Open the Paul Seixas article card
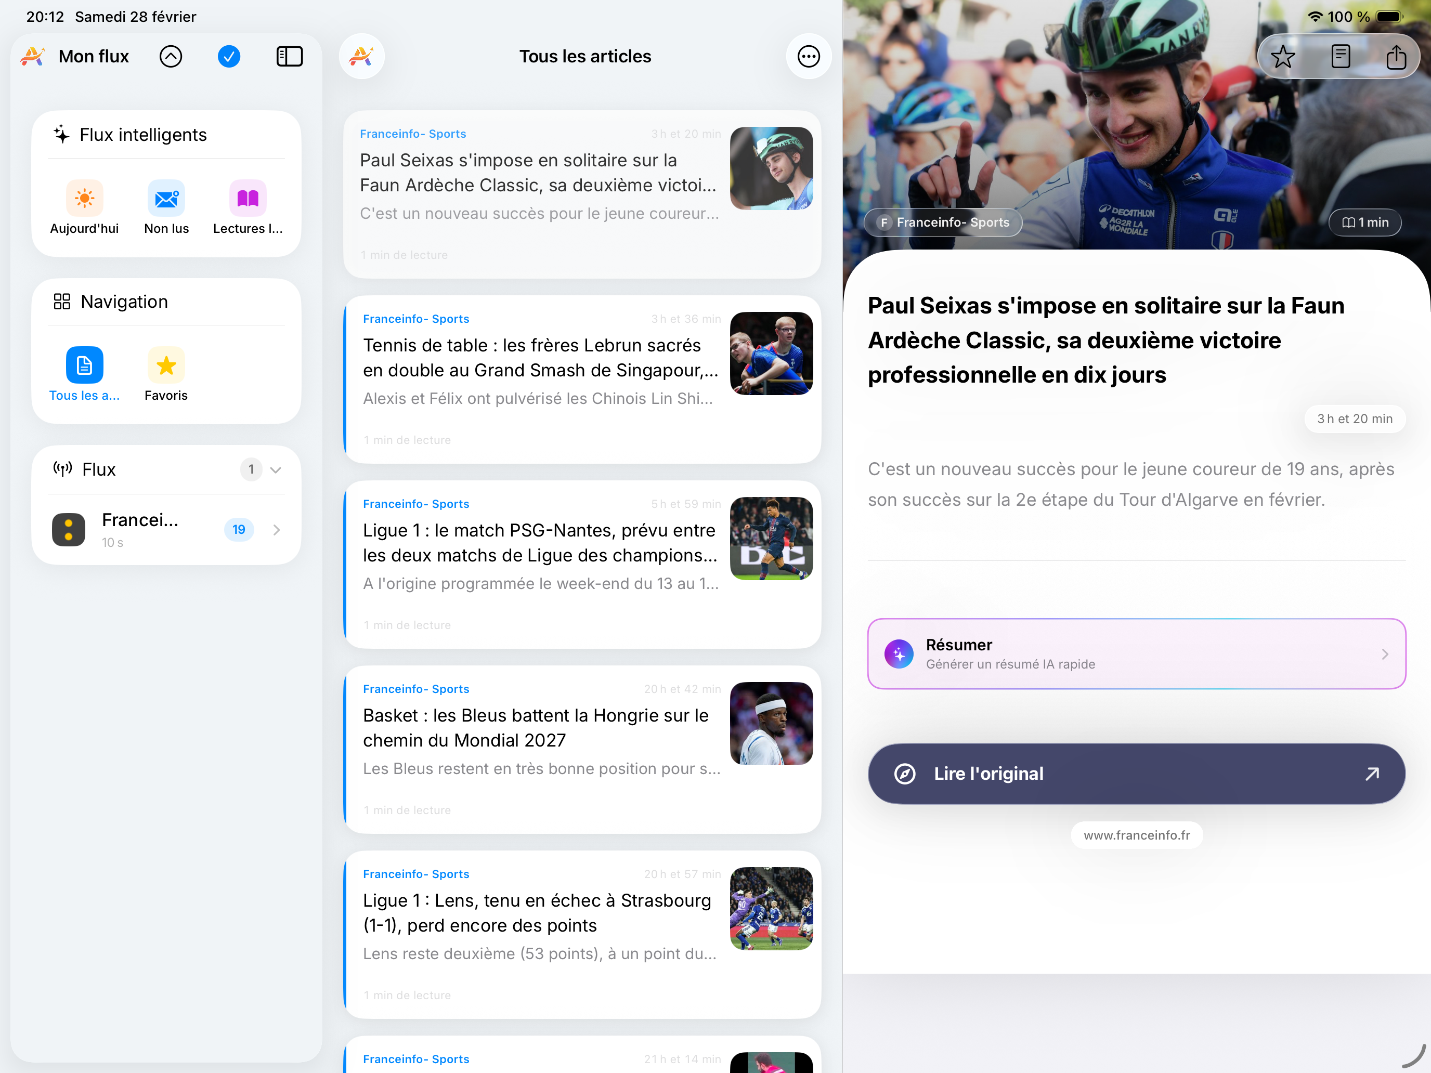 pos(582,194)
